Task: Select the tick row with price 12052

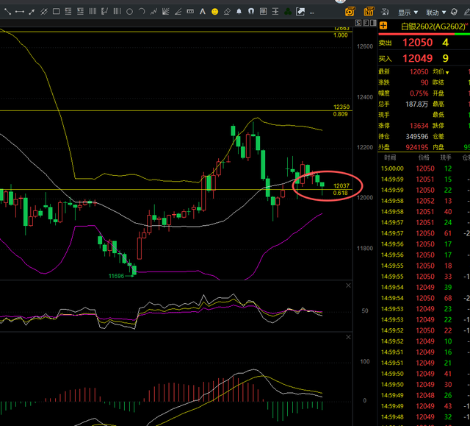Action: click(424, 201)
